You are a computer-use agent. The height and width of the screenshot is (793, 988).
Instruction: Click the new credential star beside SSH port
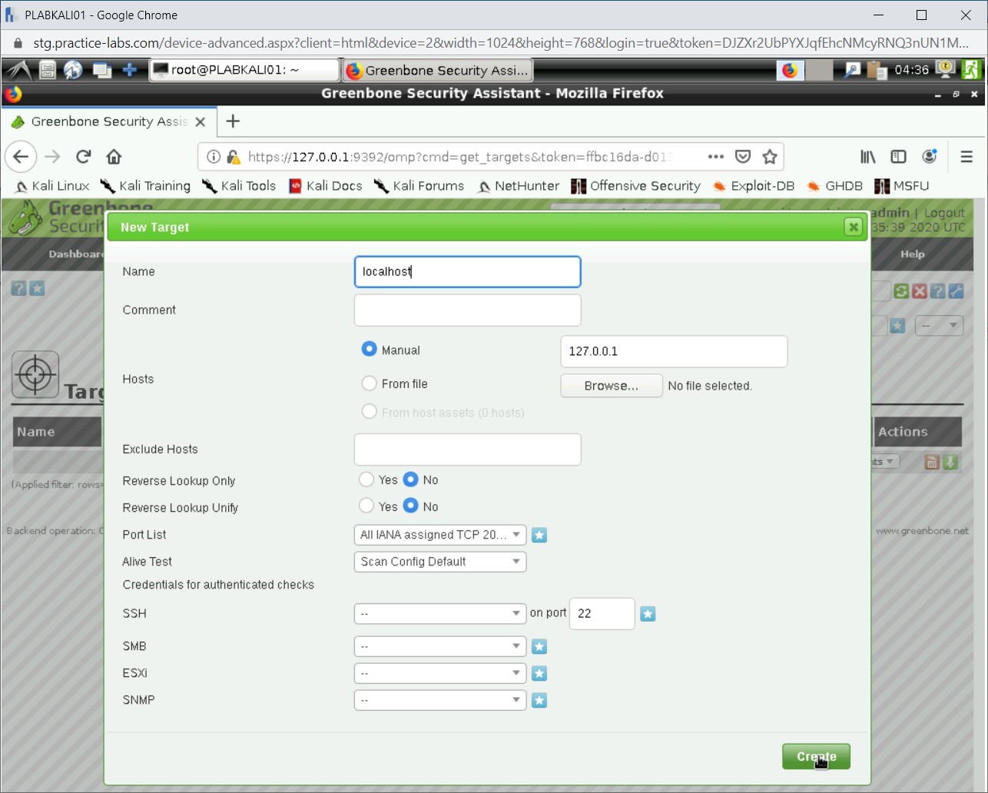648,614
